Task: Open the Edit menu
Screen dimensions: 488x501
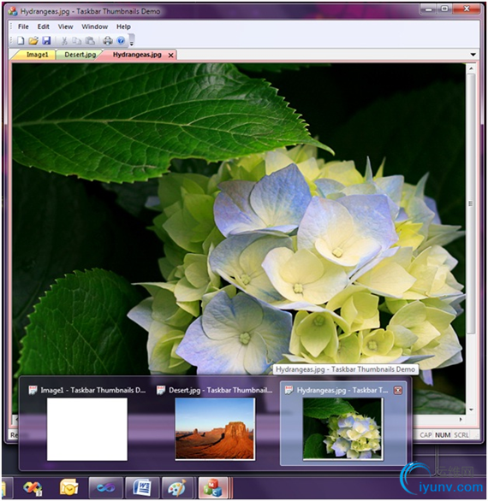Action: tap(43, 27)
